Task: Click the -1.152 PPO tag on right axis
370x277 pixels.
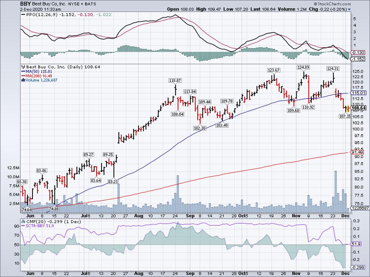Action: tap(358, 59)
